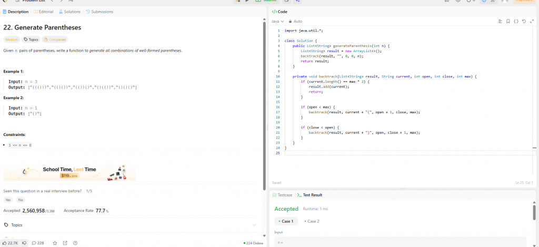Open the Solutions tab
The image size is (539, 247).
click(x=70, y=12)
